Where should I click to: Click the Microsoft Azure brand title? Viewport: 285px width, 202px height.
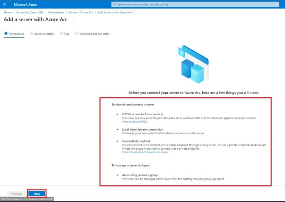25,4
